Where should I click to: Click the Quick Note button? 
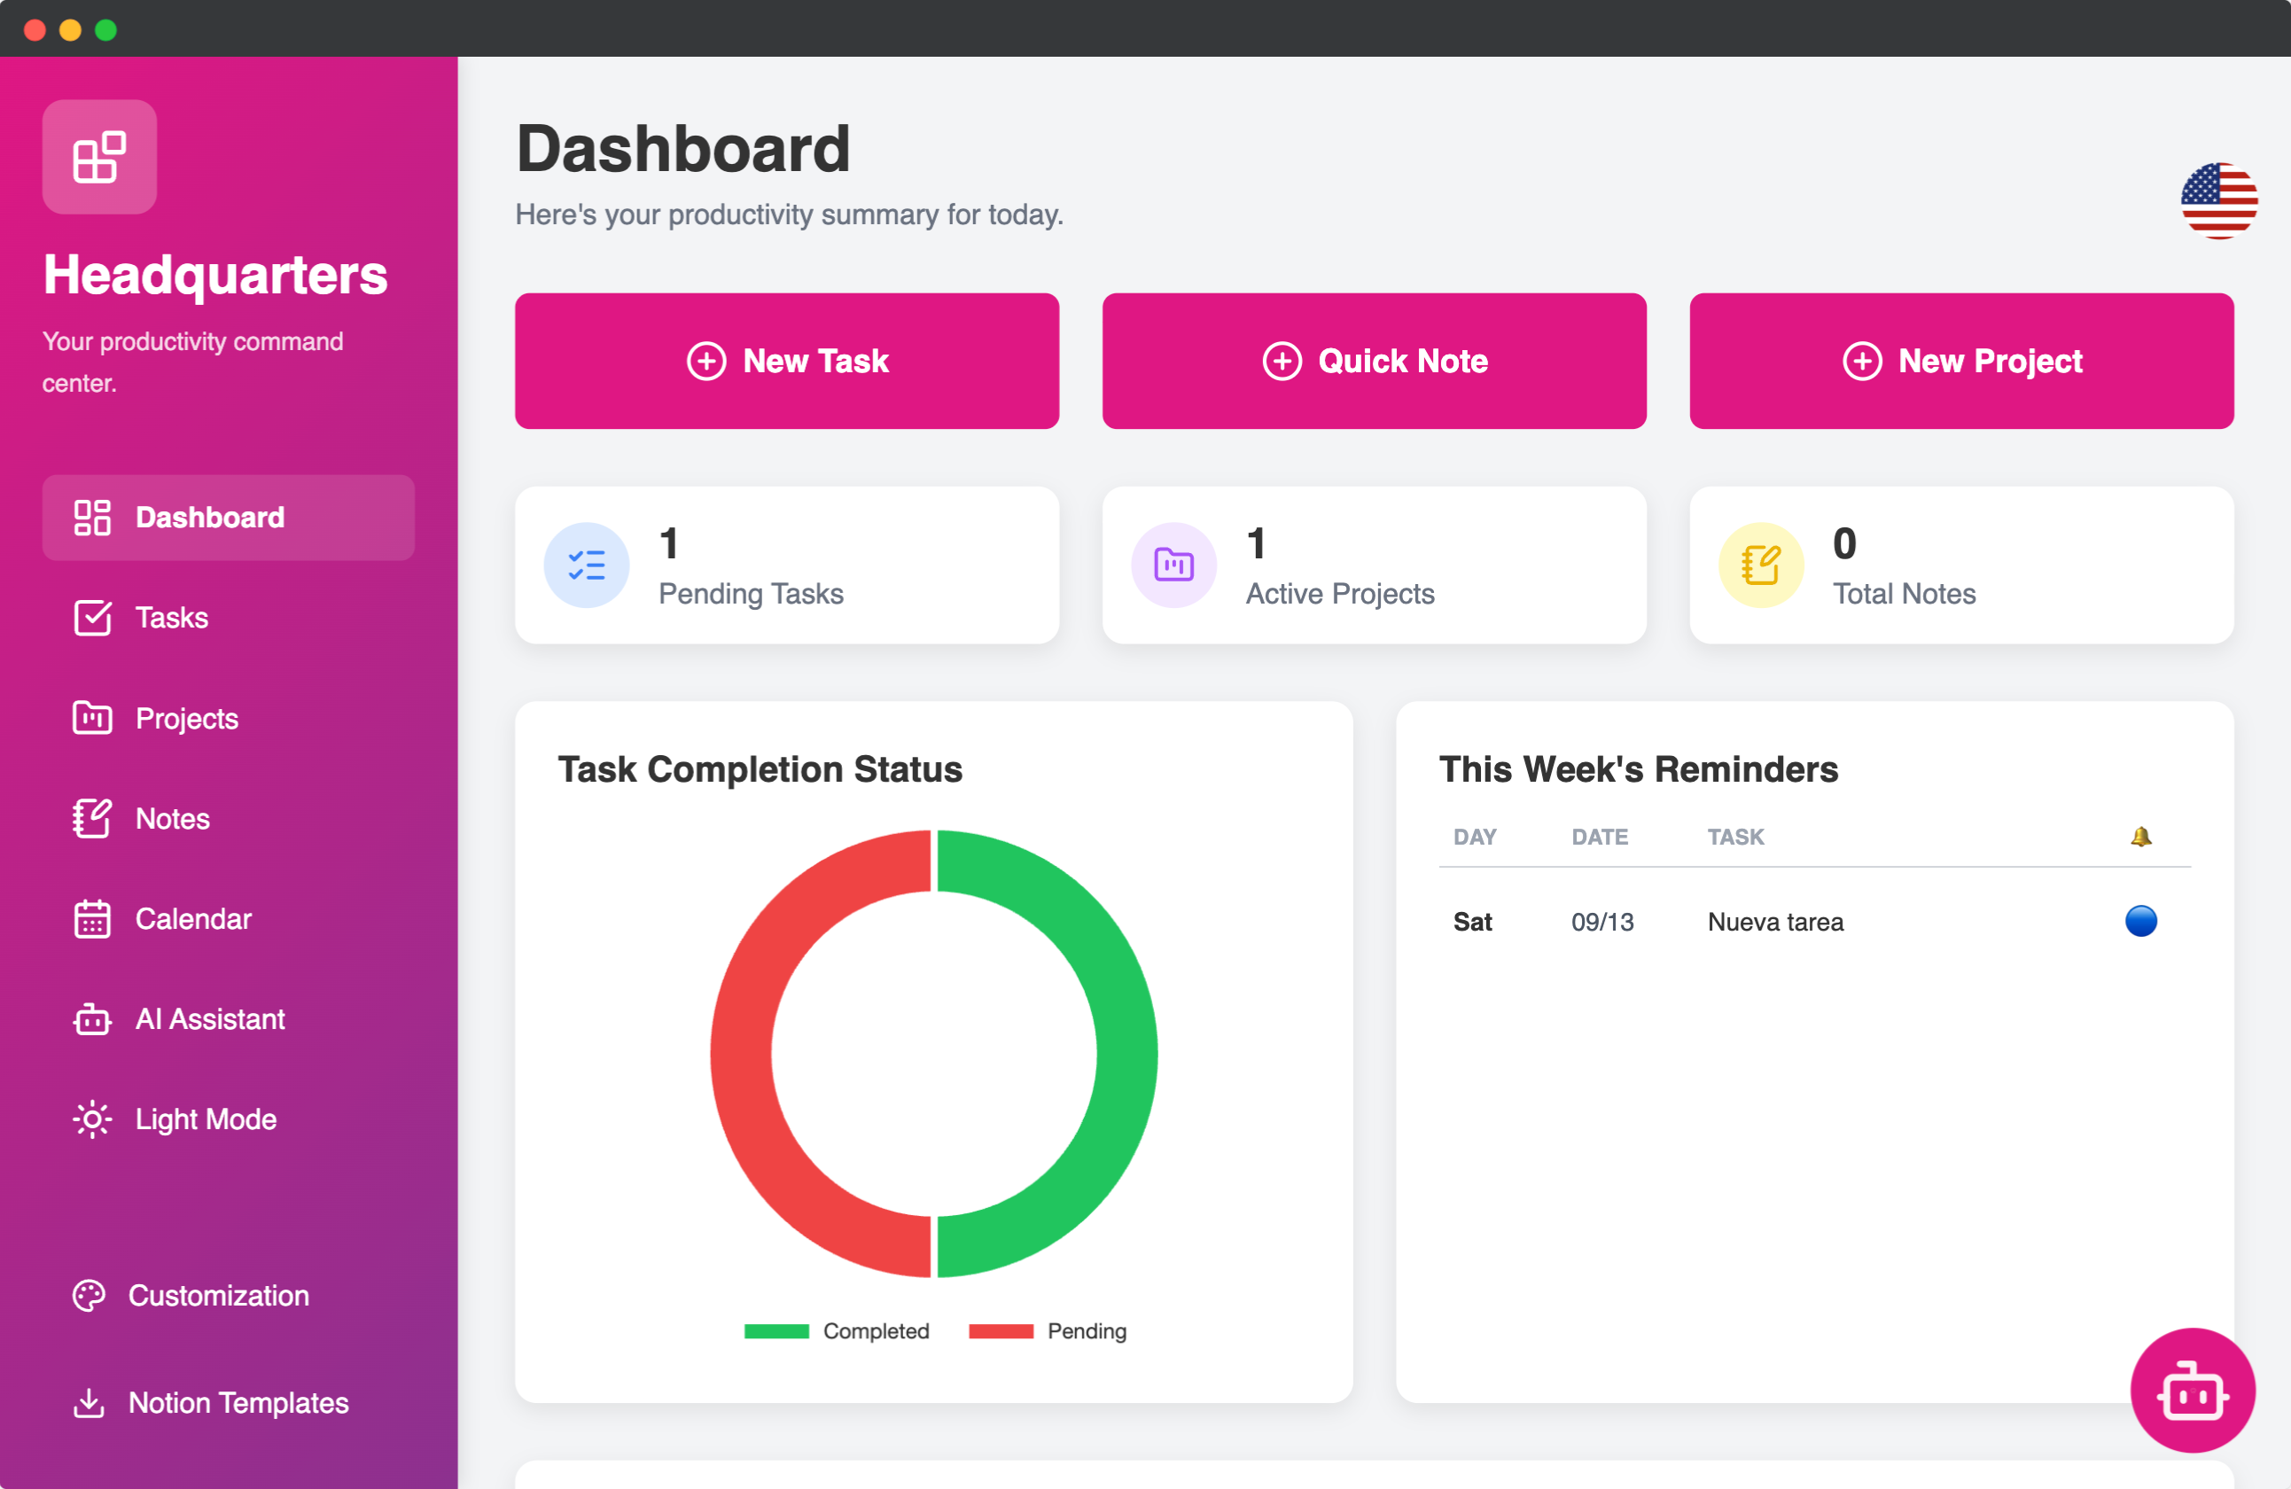tap(1374, 361)
